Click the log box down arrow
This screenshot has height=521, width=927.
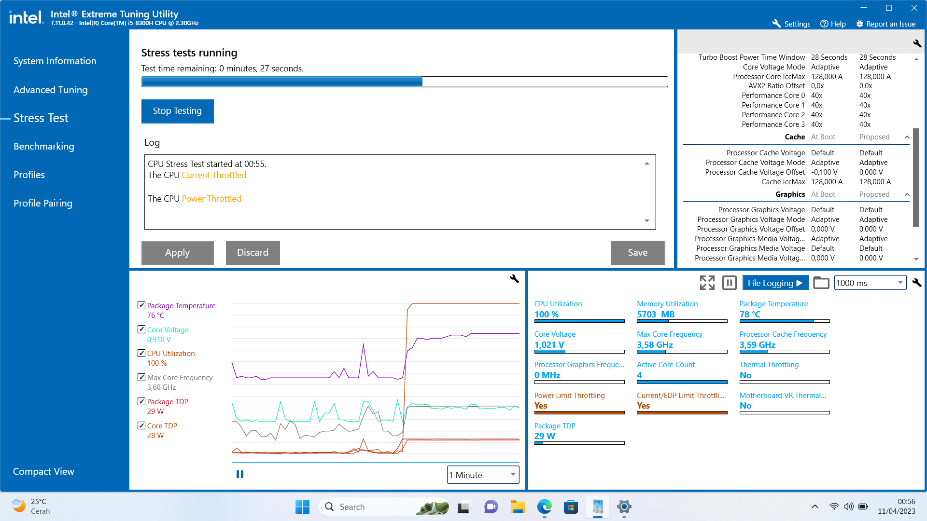click(647, 220)
